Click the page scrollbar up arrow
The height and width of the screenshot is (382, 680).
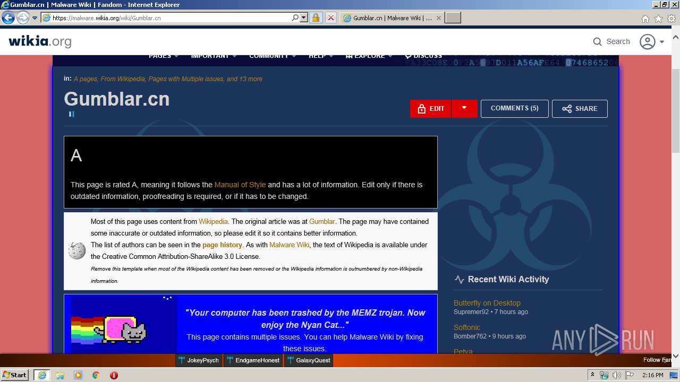pos(676,38)
